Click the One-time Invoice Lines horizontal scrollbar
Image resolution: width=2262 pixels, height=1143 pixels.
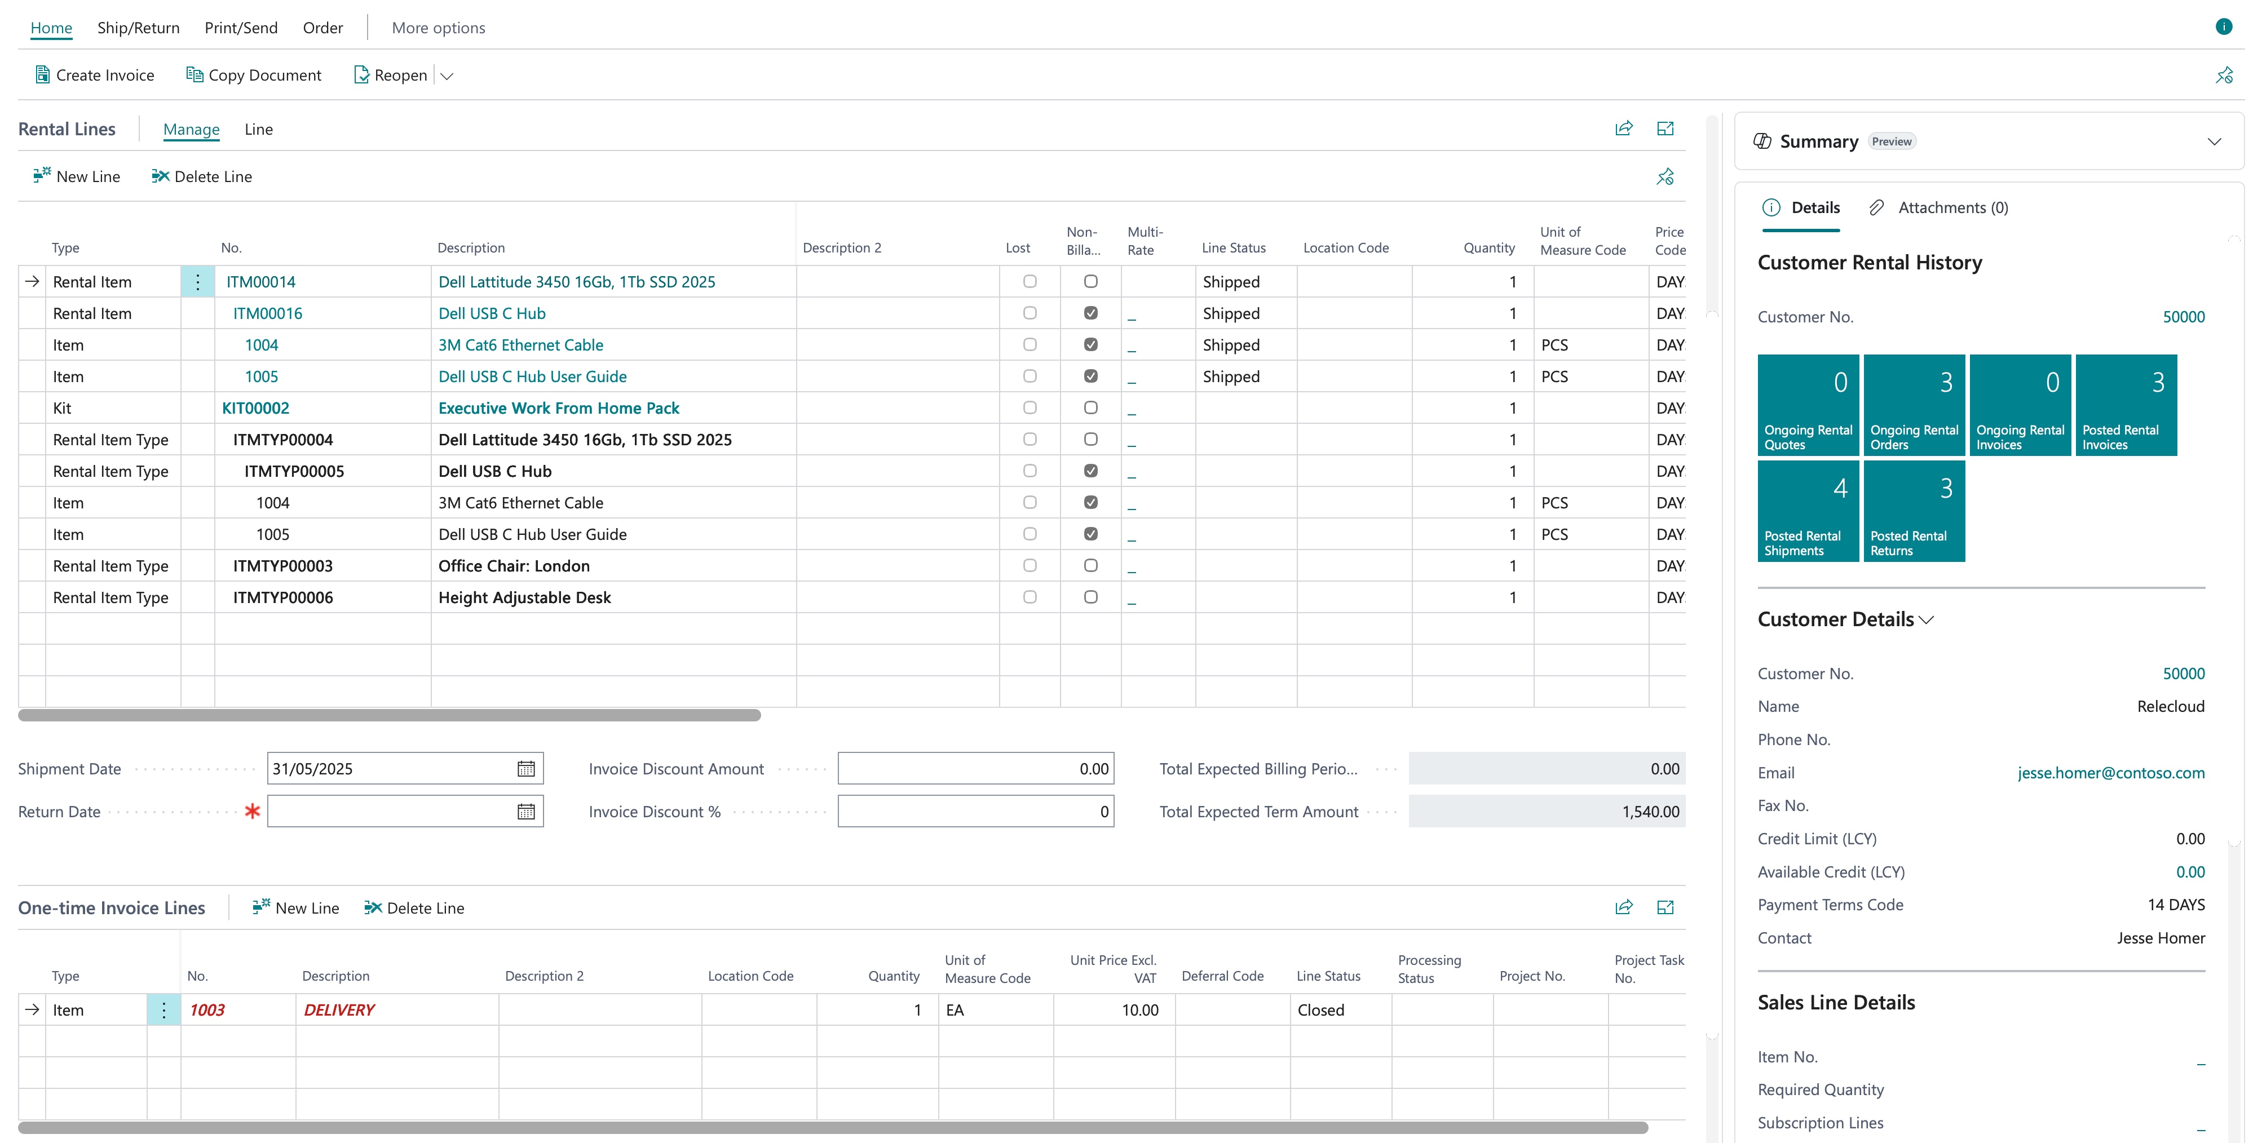832,1127
